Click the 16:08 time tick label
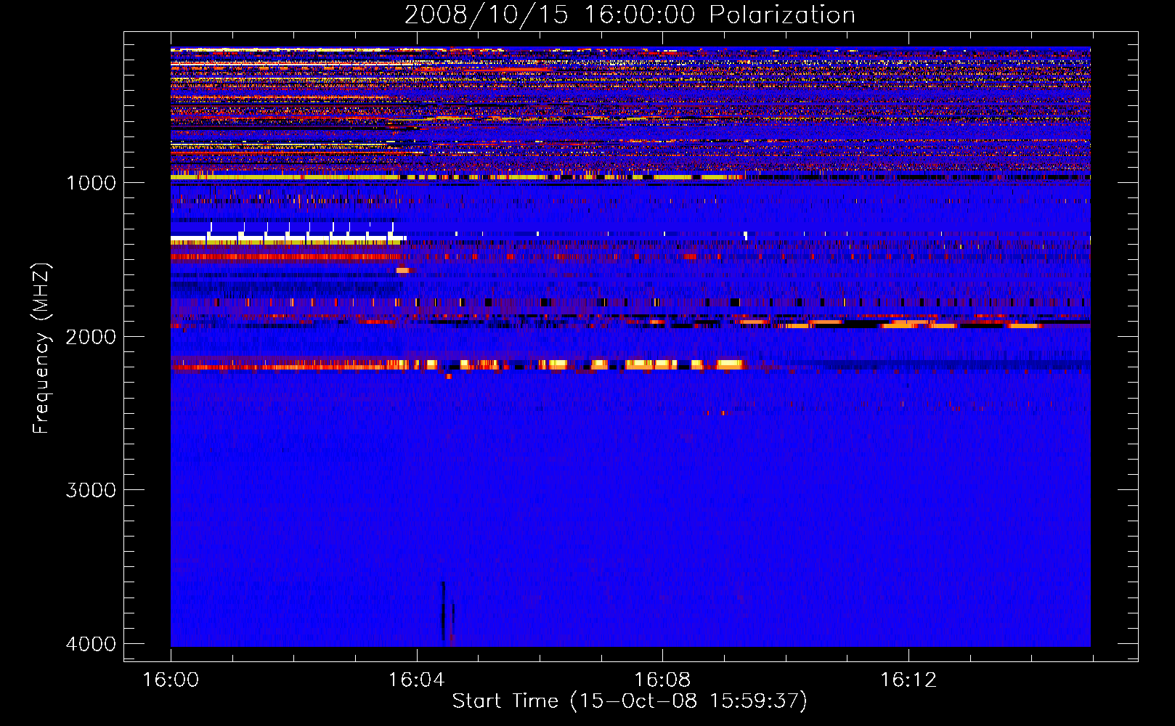The image size is (1175, 726). (x=662, y=680)
